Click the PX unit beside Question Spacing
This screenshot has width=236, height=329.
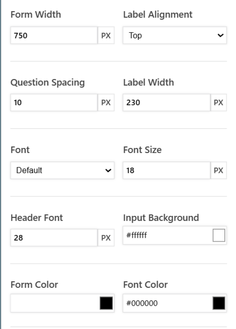click(x=106, y=103)
